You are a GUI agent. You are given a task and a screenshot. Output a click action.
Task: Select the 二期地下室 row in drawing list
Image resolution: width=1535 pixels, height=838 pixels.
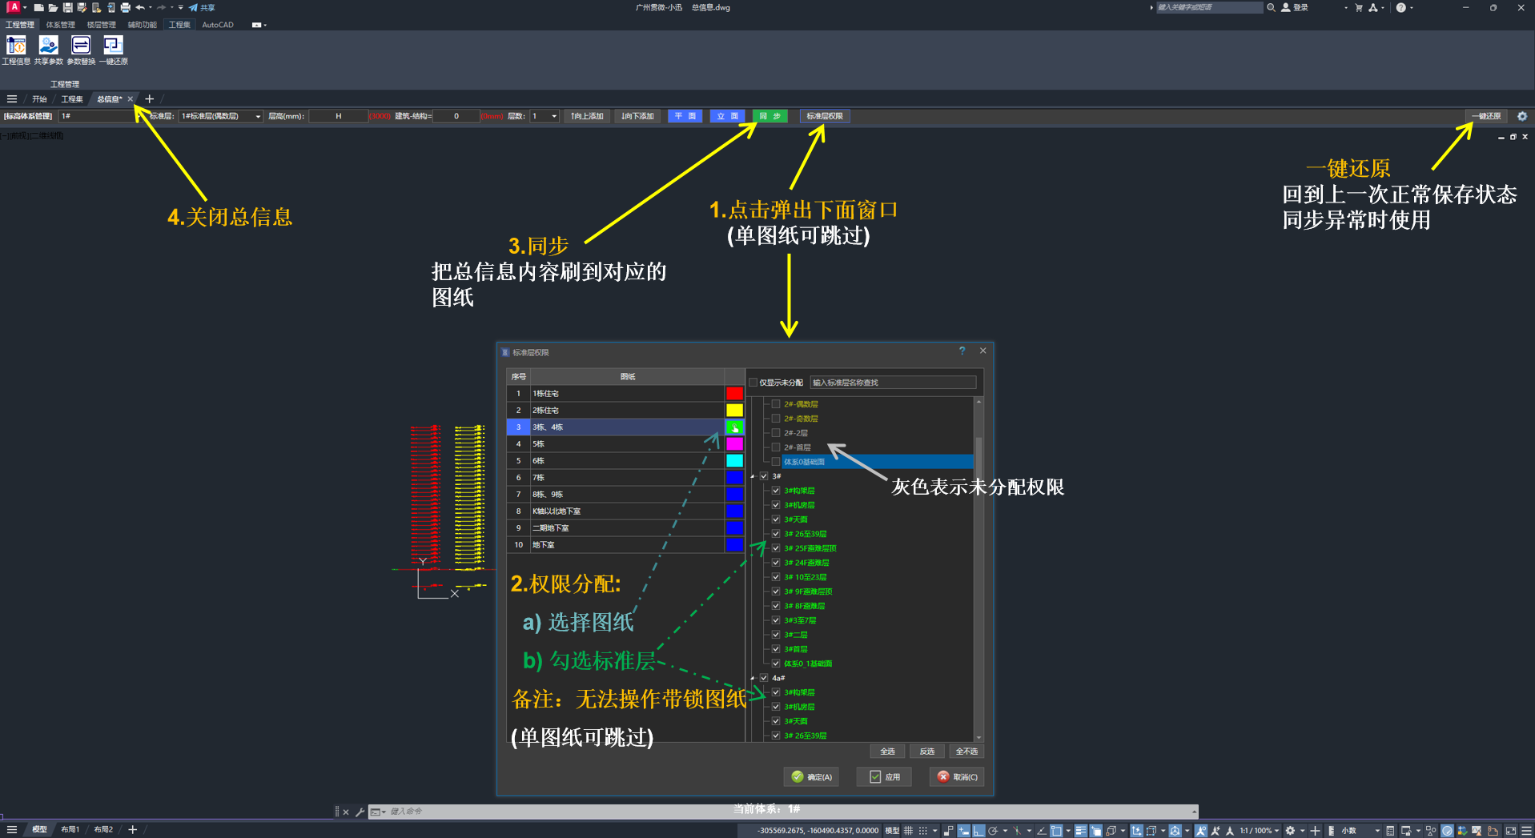pyautogui.click(x=626, y=528)
